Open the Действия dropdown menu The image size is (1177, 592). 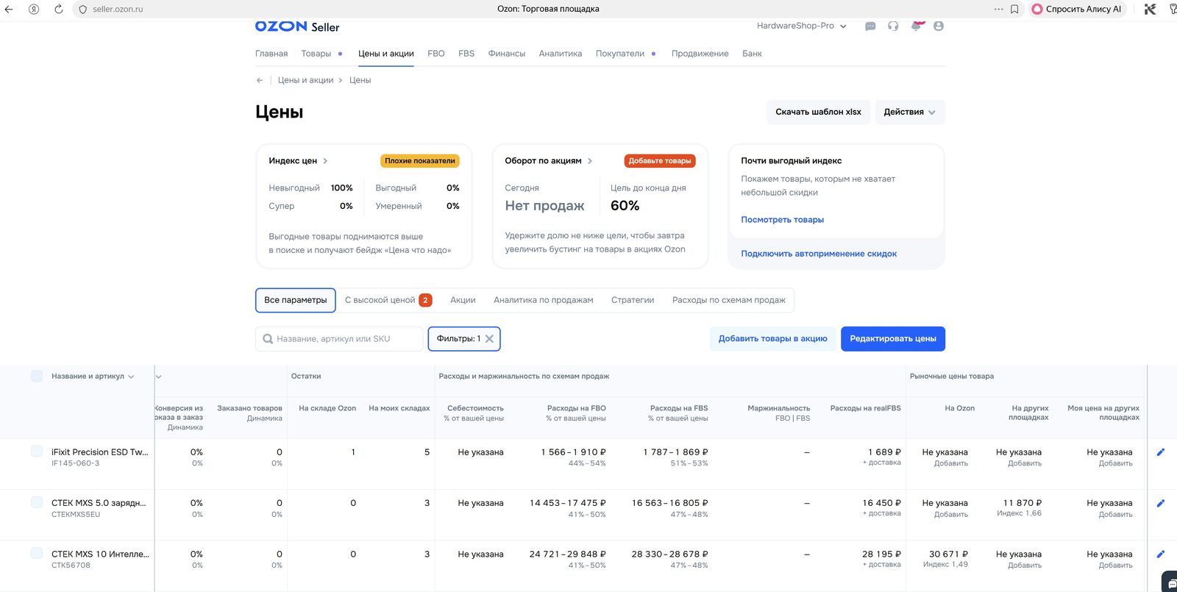[910, 112]
